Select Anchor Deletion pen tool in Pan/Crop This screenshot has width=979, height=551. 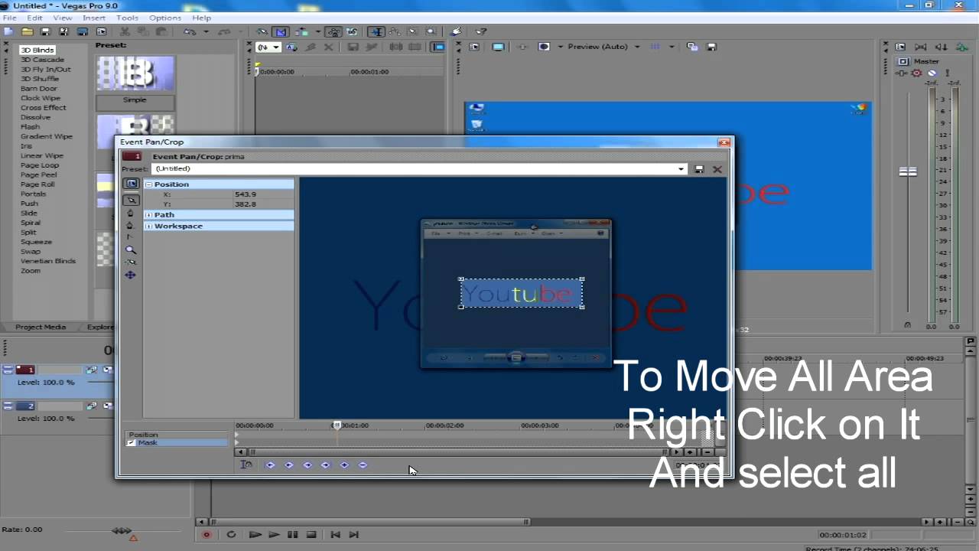[x=130, y=225]
